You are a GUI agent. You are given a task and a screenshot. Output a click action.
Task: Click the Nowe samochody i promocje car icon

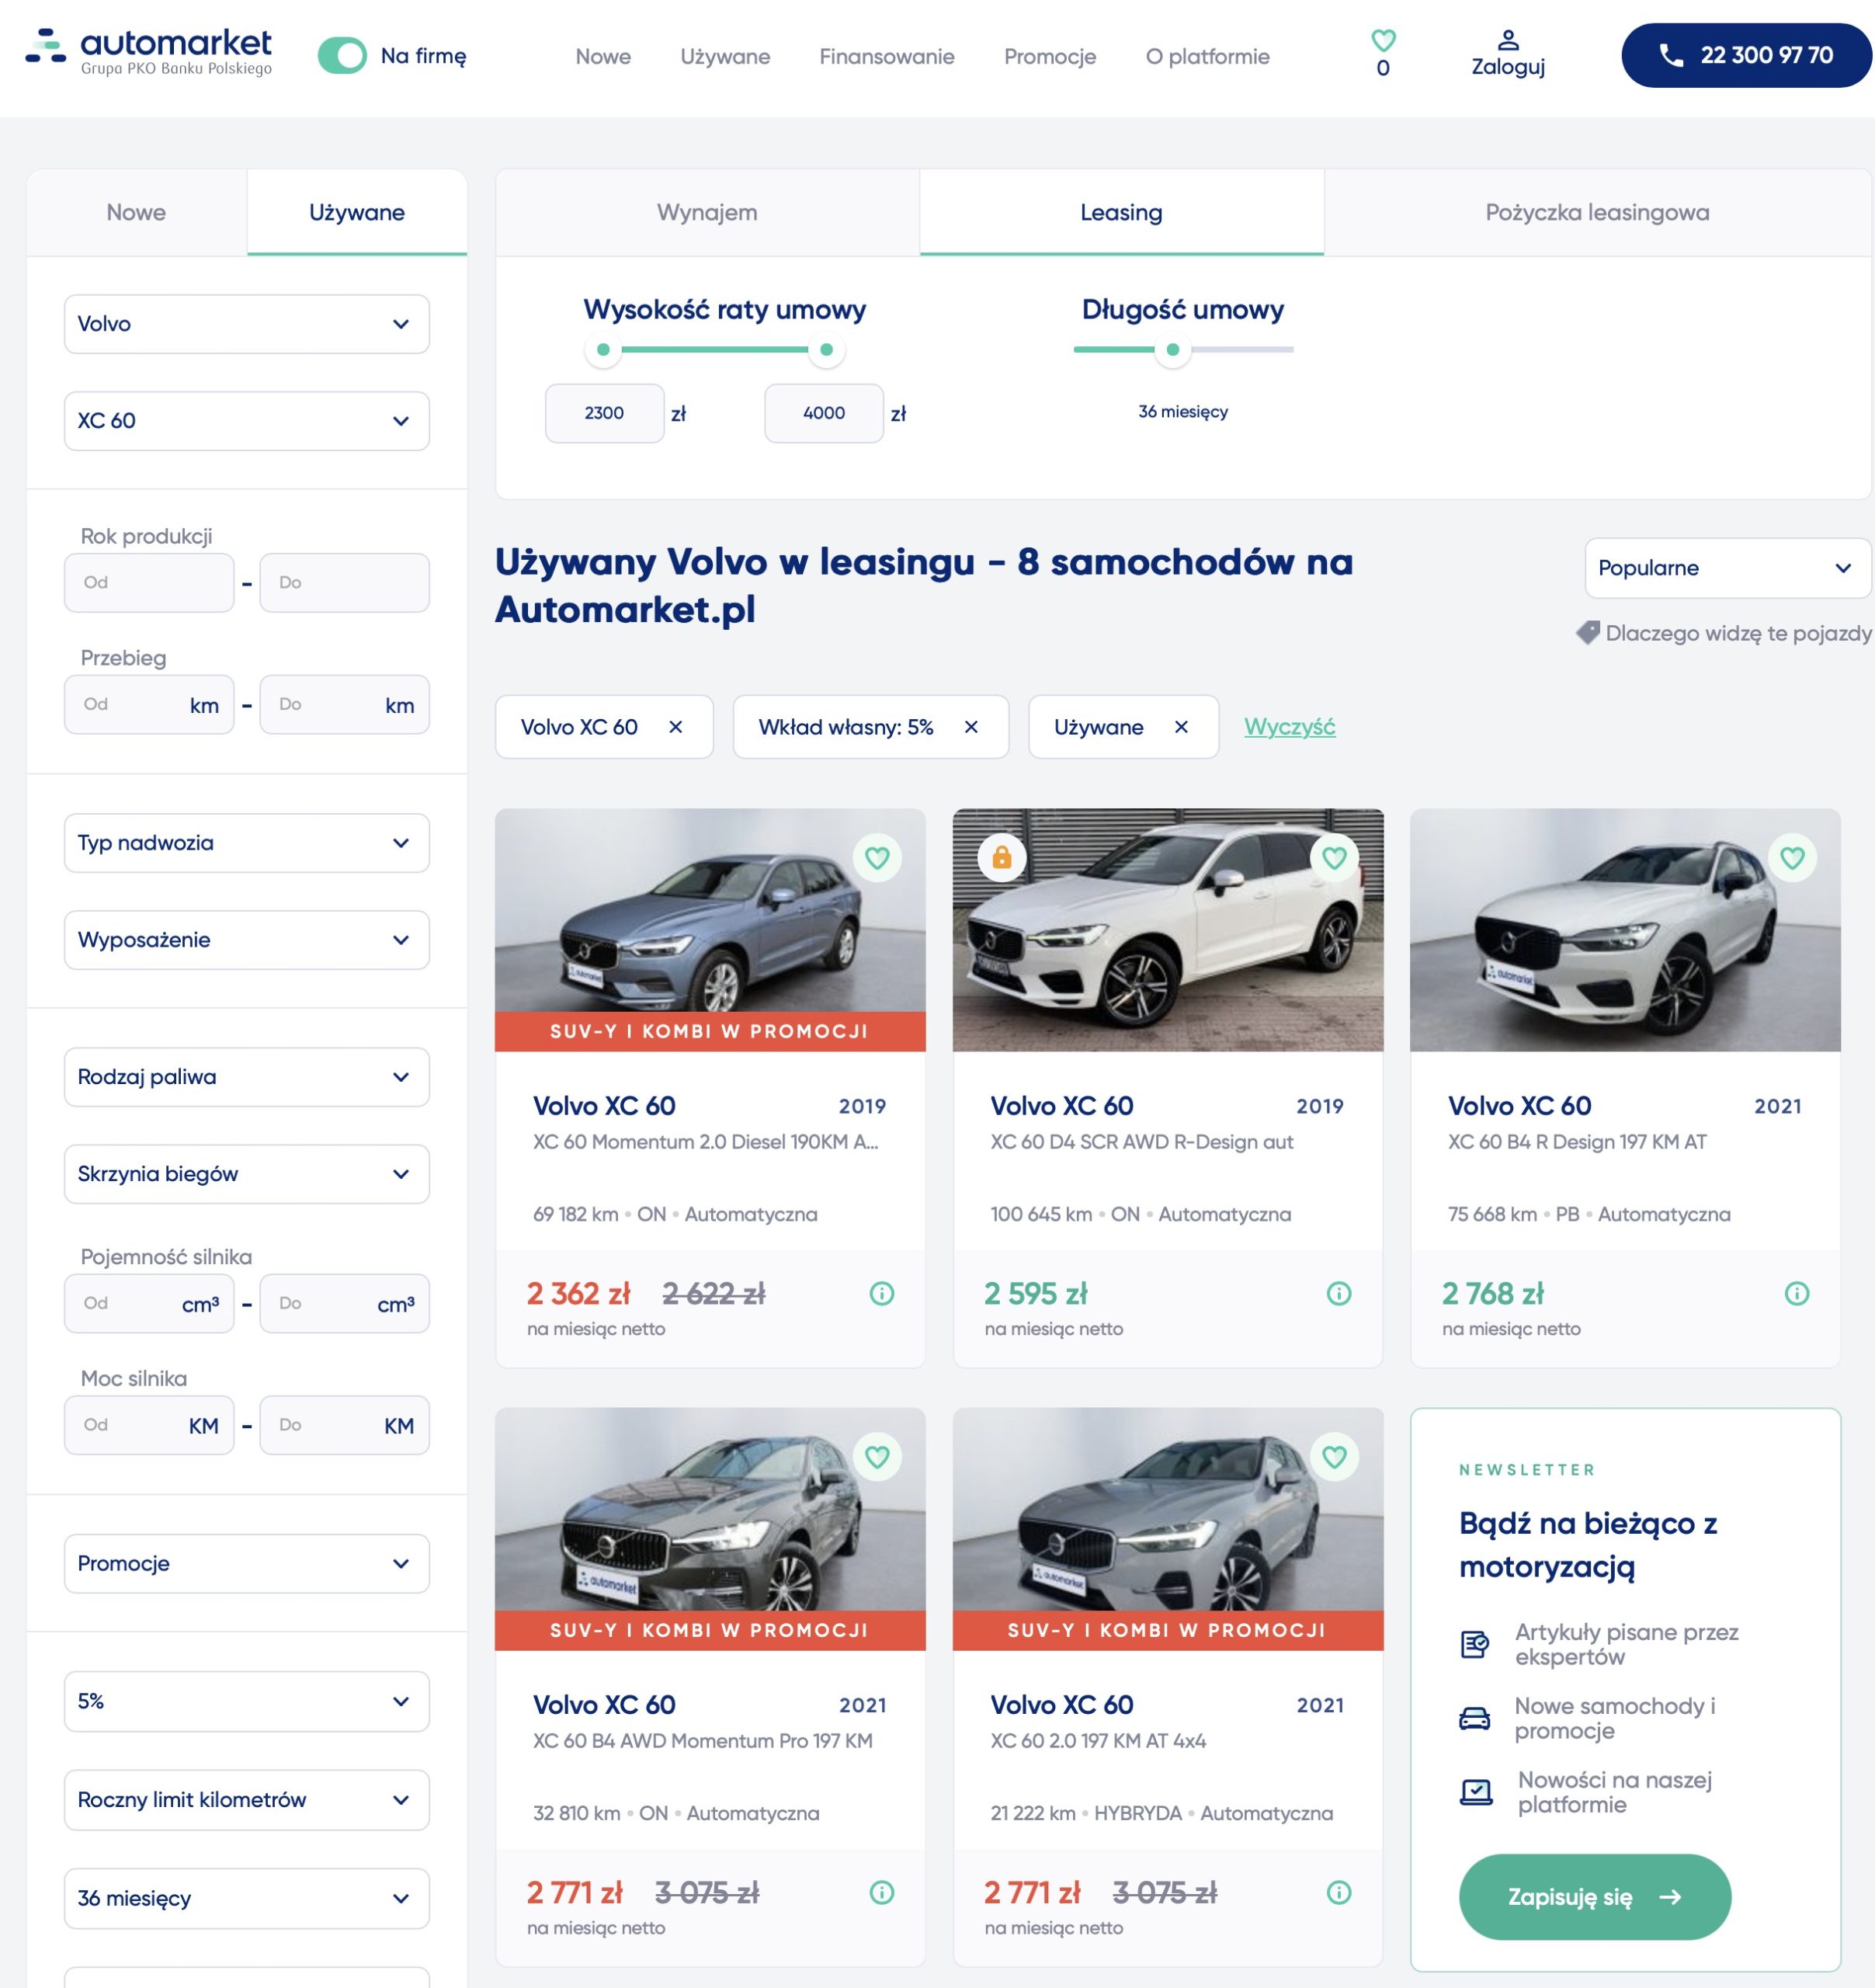[x=1475, y=1718]
